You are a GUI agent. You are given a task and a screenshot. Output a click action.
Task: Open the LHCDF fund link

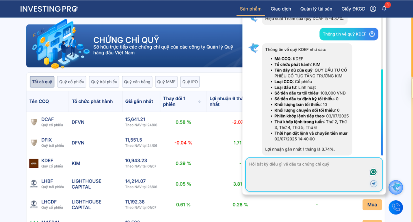[x=49, y=202]
